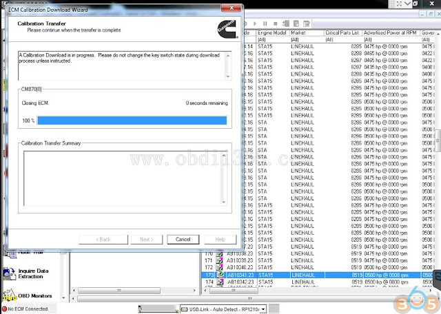The height and width of the screenshot is (314, 441).
Task: Click the red No ECM Connected status icon
Action: coord(4,308)
